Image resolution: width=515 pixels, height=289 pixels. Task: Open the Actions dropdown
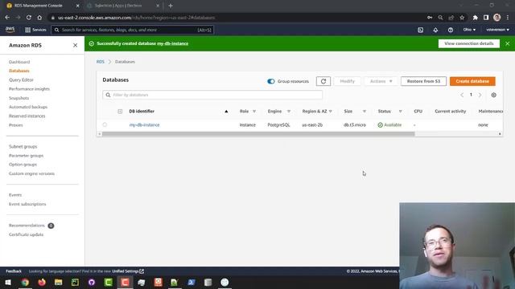(x=381, y=81)
